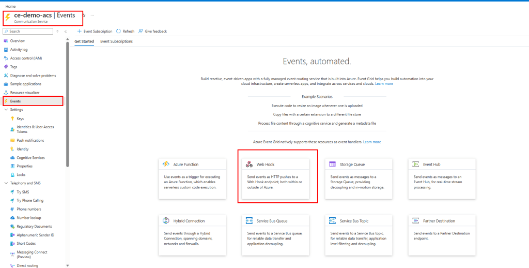Collapse the Telephony and SMS section
Image resolution: width=529 pixels, height=268 pixels.
click(x=6, y=183)
